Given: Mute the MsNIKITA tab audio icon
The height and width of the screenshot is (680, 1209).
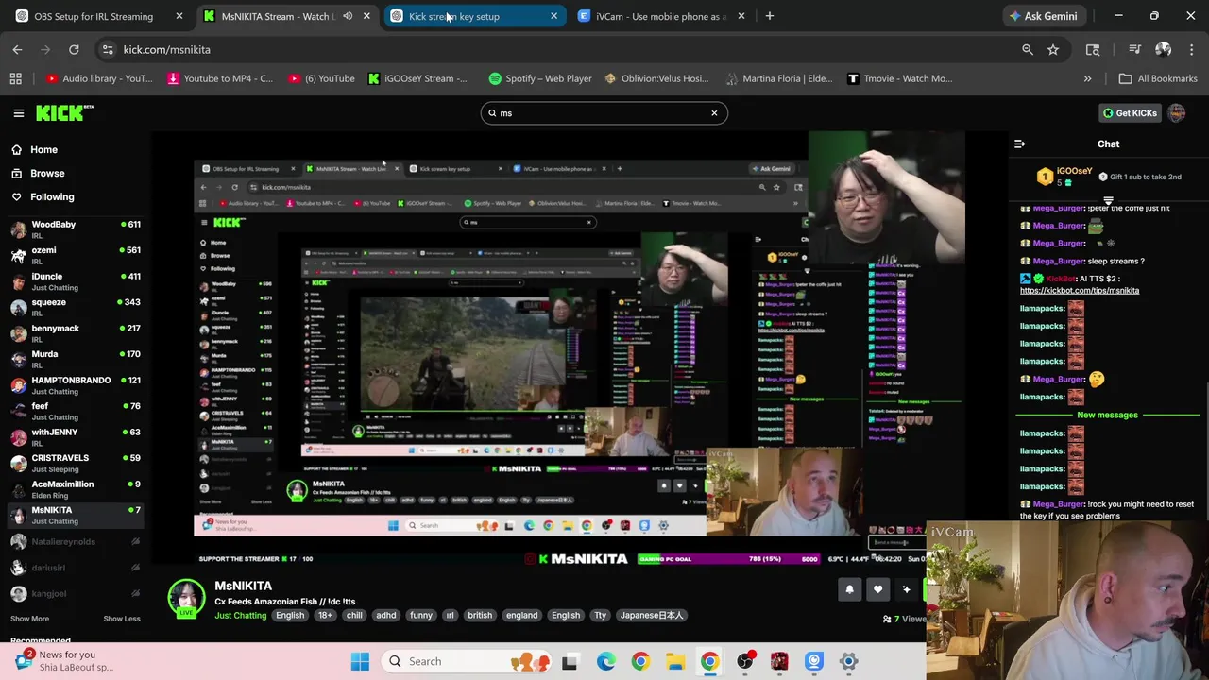Looking at the screenshot, I should pos(348,16).
